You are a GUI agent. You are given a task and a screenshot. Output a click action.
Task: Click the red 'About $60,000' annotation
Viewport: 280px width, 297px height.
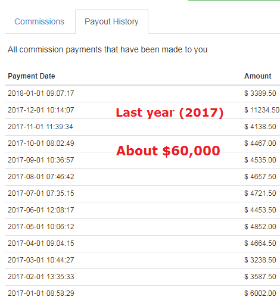pos(168,151)
